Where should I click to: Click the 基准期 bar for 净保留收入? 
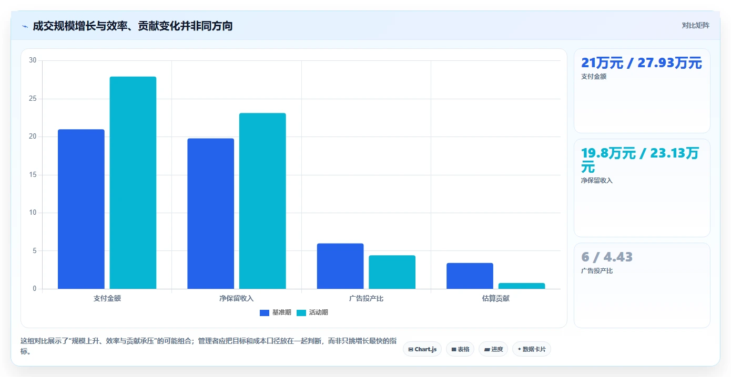(211, 214)
